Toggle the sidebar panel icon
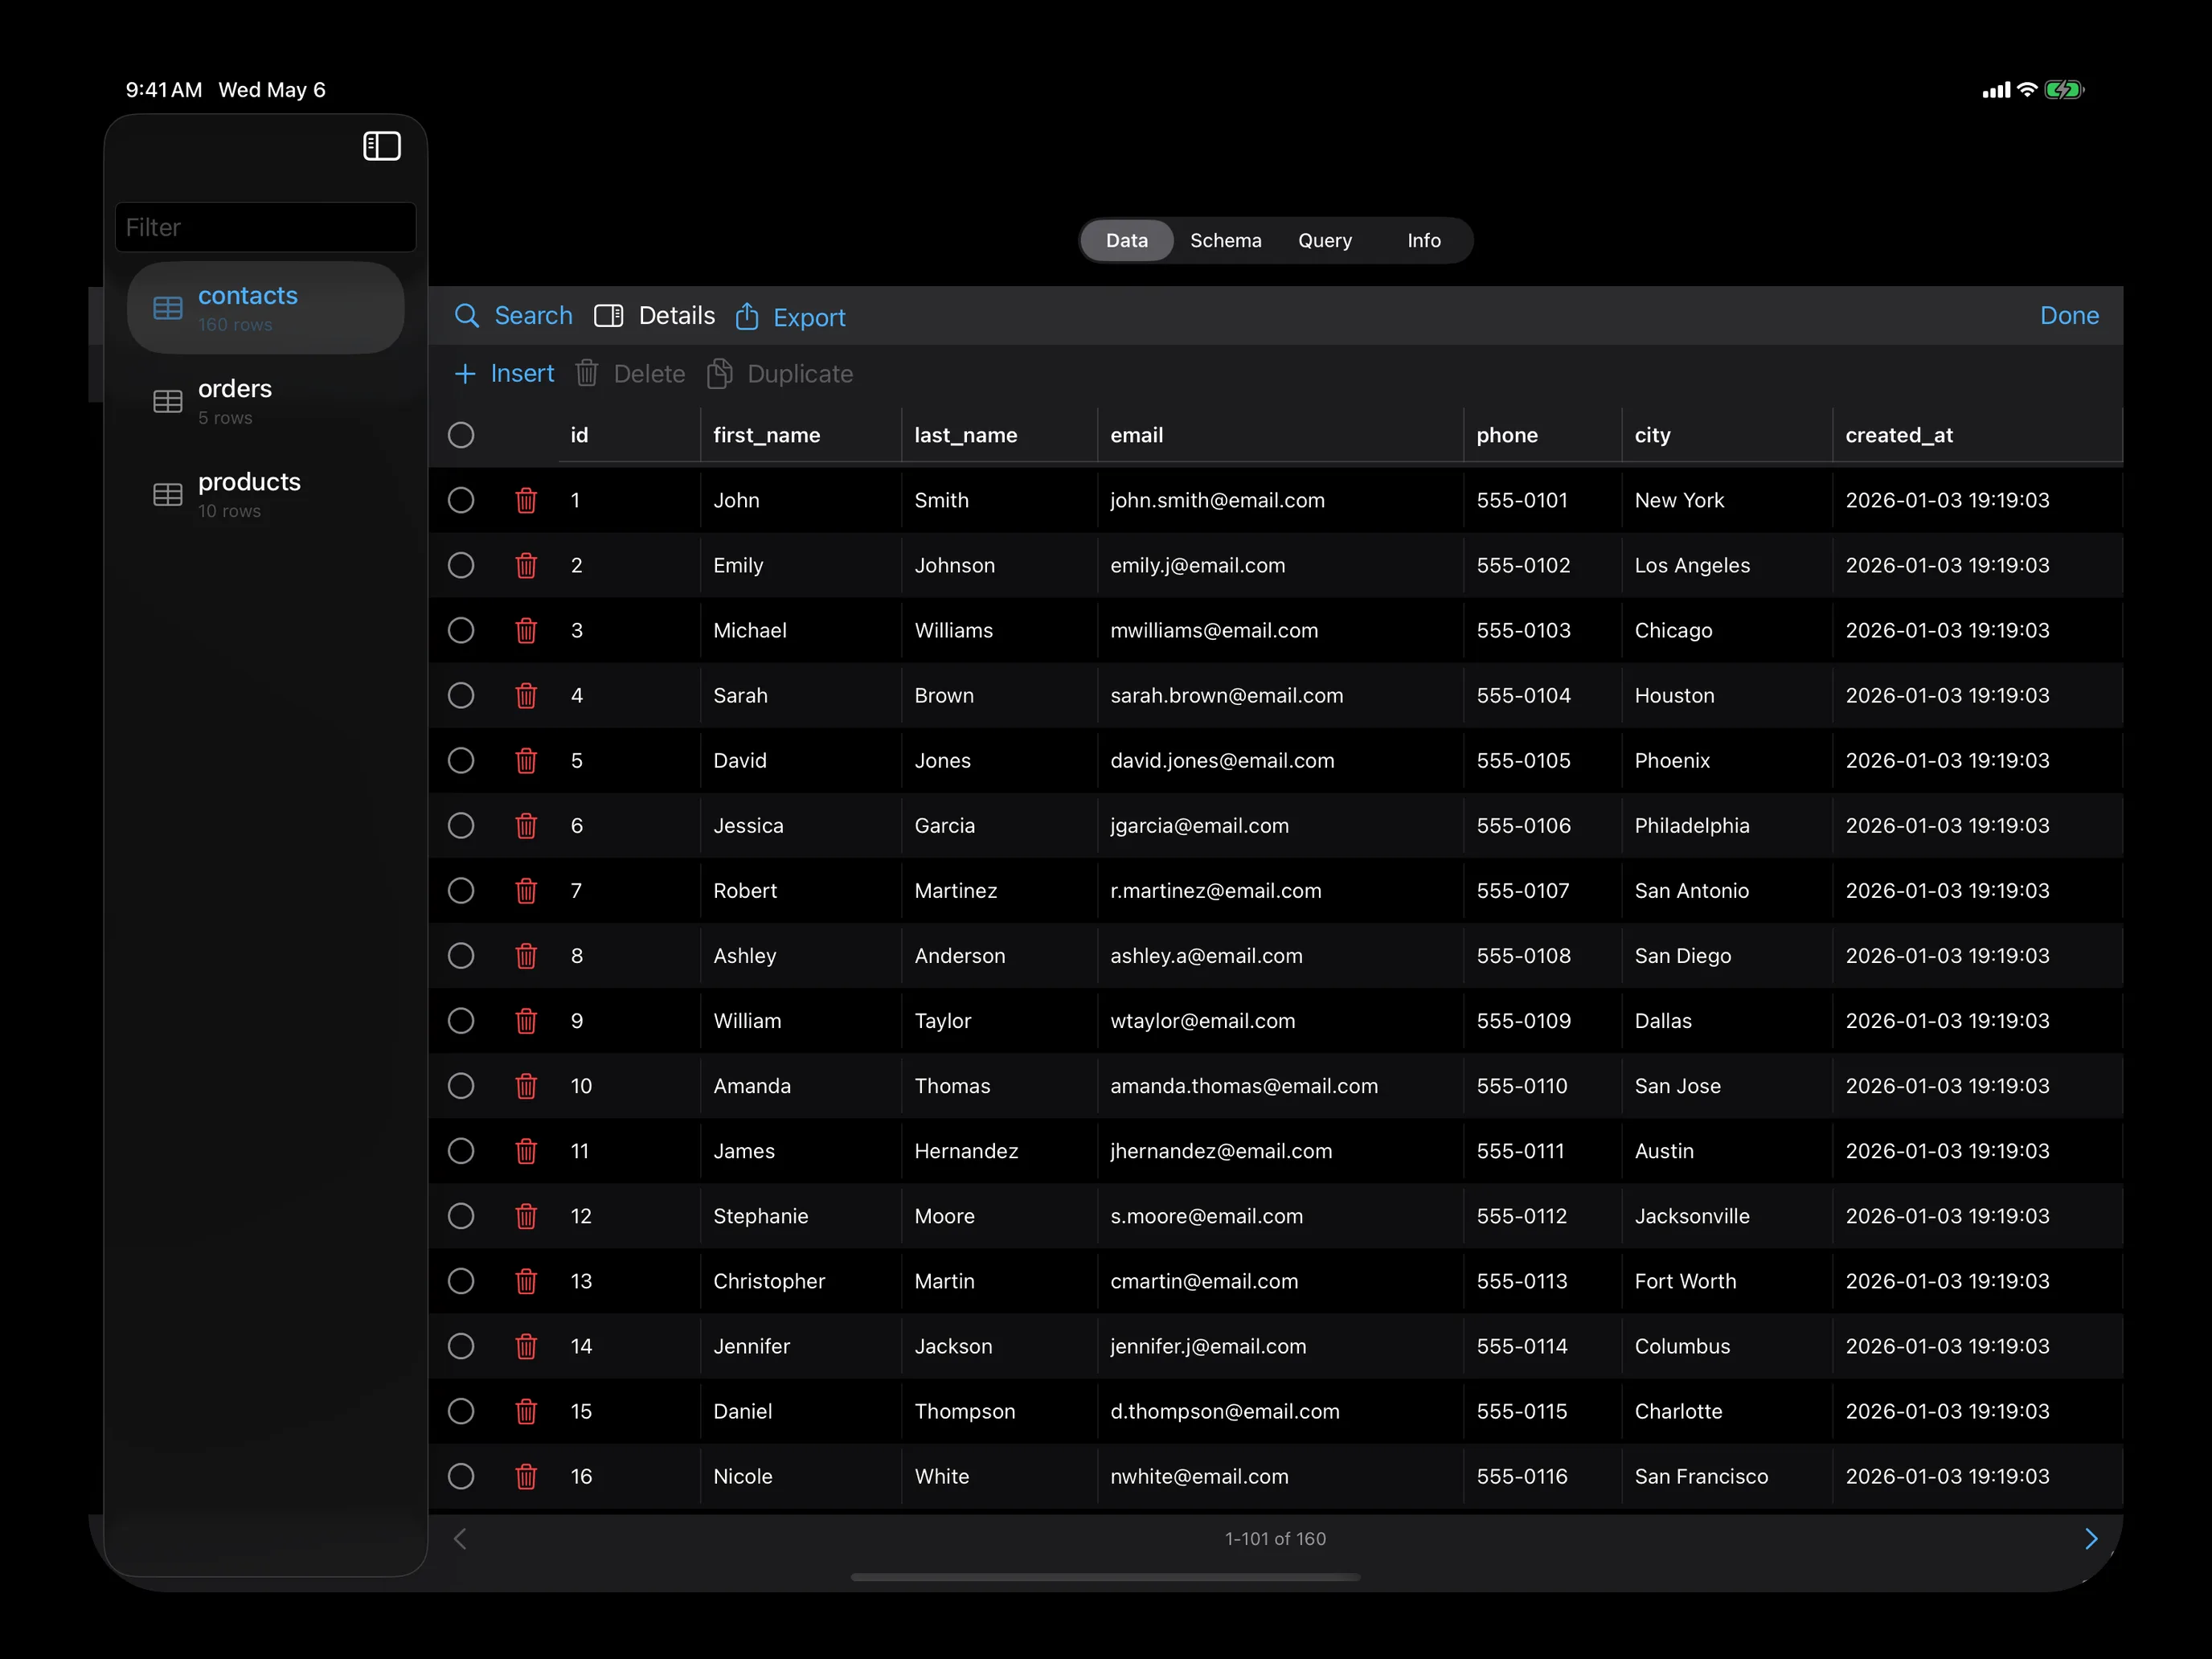 tap(381, 146)
